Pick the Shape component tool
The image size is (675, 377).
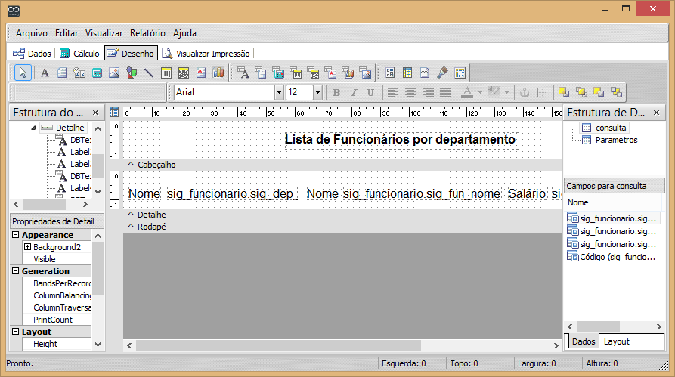(x=132, y=73)
